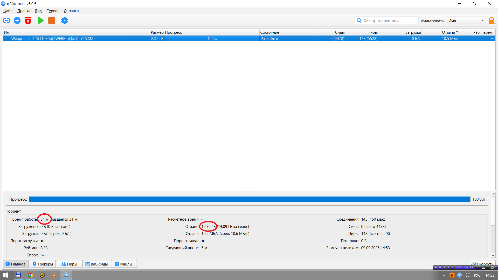Show hidden tray icons arrow
The width and height of the screenshot is (498, 280).
(444, 275)
